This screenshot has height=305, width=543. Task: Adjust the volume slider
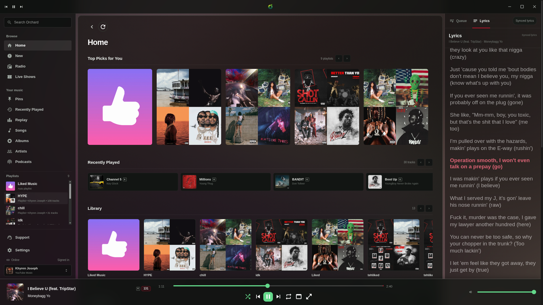[x=506, y=292]
